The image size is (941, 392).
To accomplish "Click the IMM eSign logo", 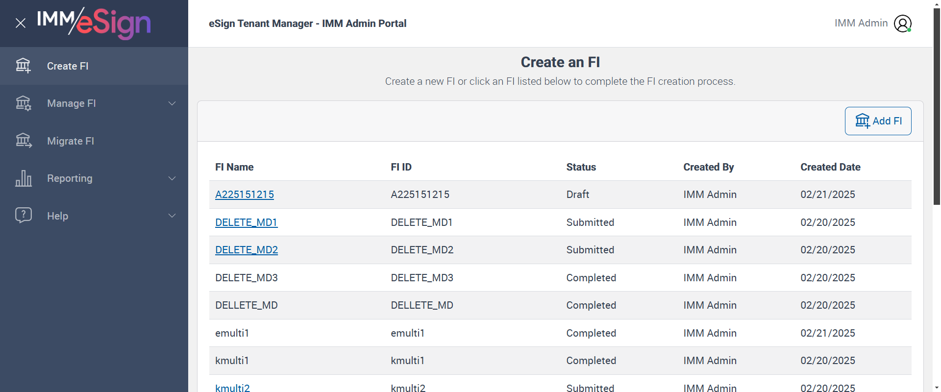I will click(94, 23).
